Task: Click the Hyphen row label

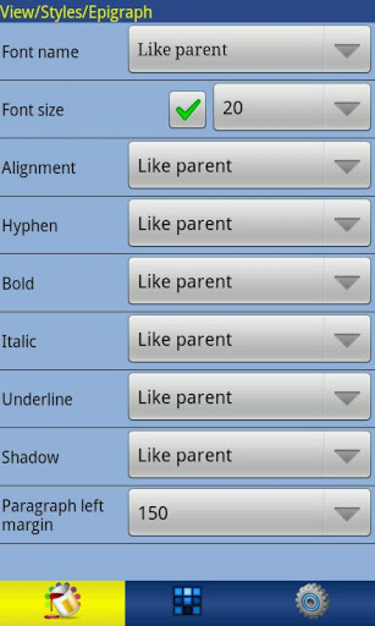Action: 30,226
